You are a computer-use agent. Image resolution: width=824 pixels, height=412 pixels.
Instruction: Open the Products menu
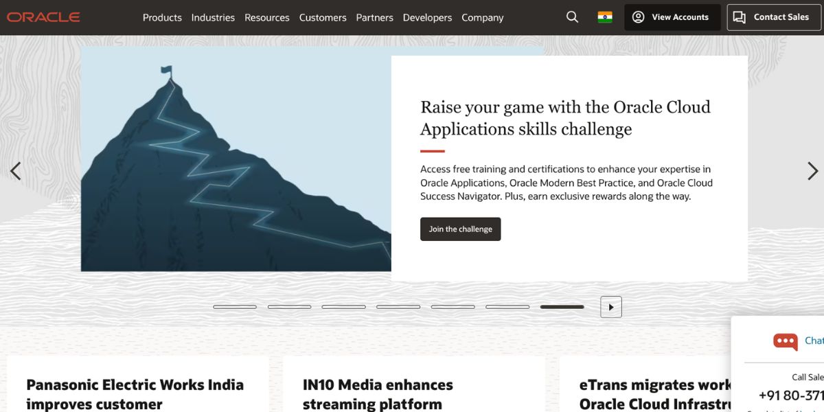tap(162, 18)
